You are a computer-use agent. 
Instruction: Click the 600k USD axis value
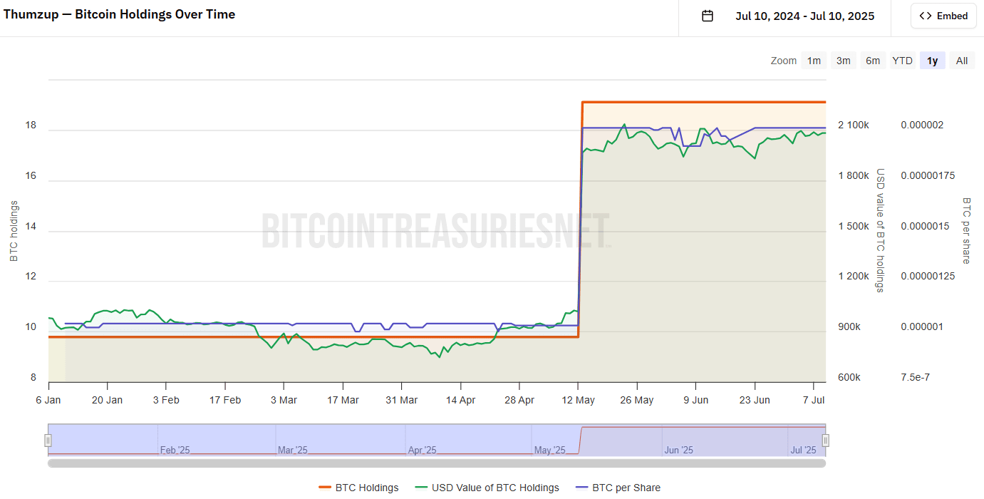(x=849, y=377)
